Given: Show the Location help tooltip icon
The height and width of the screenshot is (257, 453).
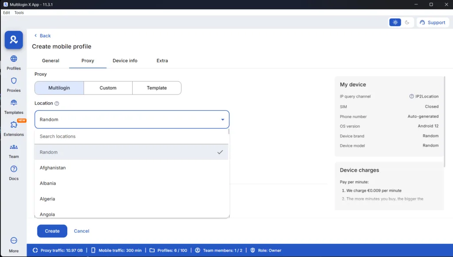Looking at the screenshot, I should point(57,103).
